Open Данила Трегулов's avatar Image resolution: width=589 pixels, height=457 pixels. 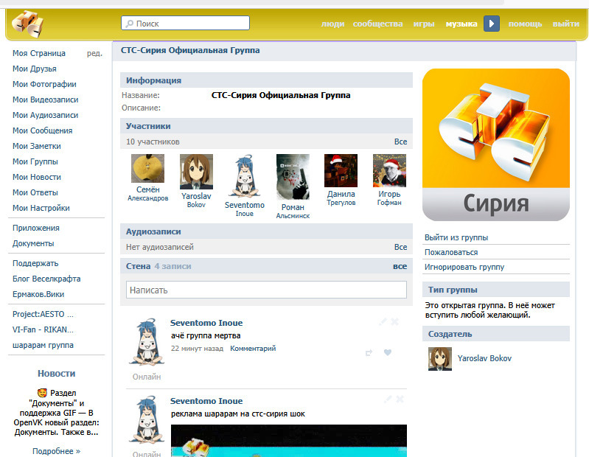pos(341,170)
